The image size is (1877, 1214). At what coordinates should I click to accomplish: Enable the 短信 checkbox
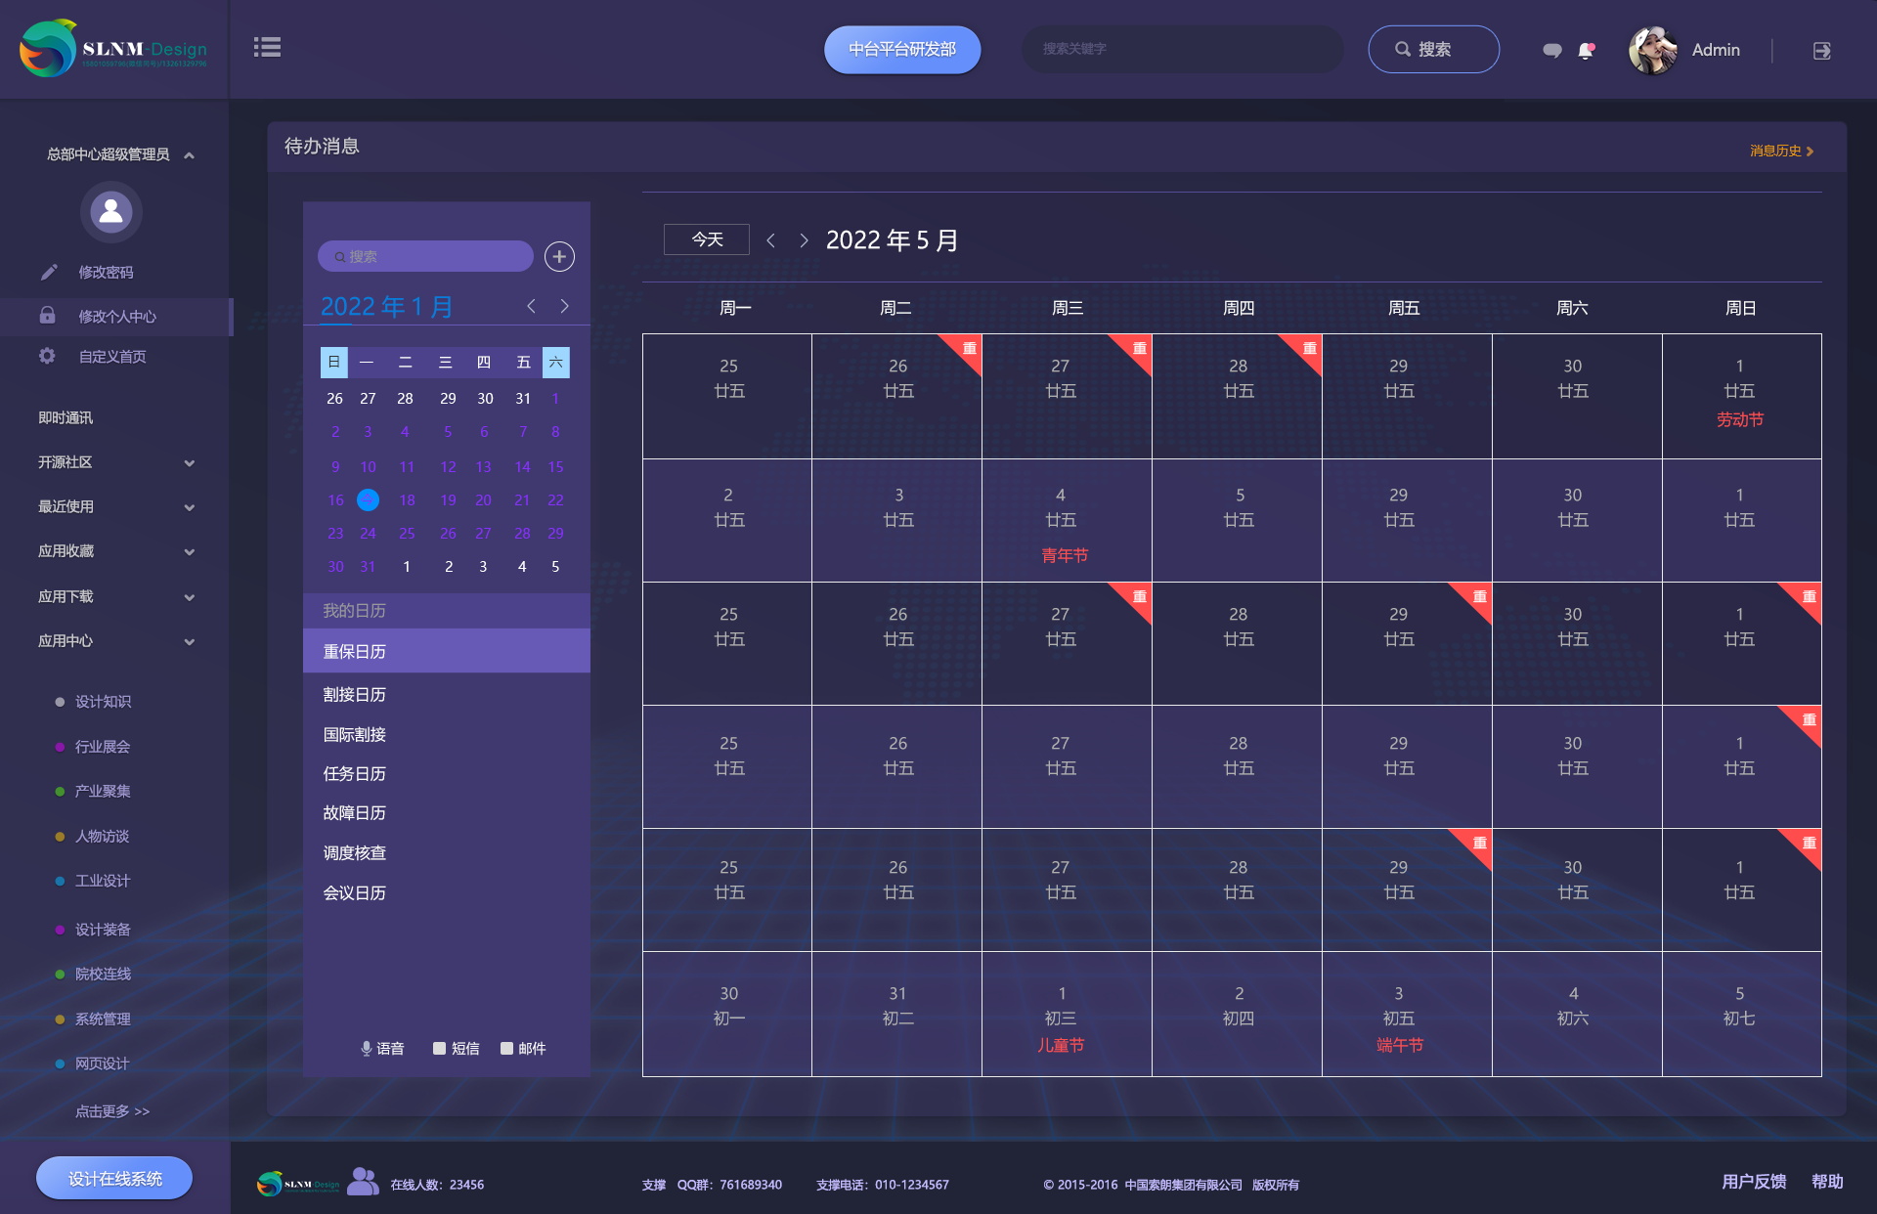439,1048
